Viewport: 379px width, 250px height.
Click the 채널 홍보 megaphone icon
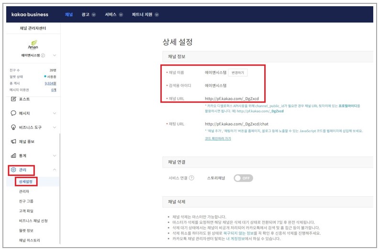(13, 141)
